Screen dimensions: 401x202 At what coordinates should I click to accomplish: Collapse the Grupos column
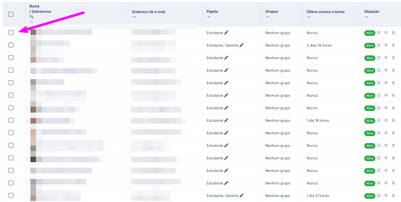pyautogui.click(x=268, y=17)
